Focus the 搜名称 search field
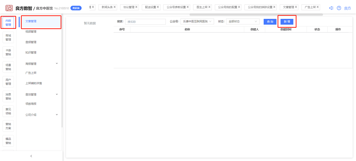This screenshot has height=161, width=356. pyautogui.click(x=145, y=22)
